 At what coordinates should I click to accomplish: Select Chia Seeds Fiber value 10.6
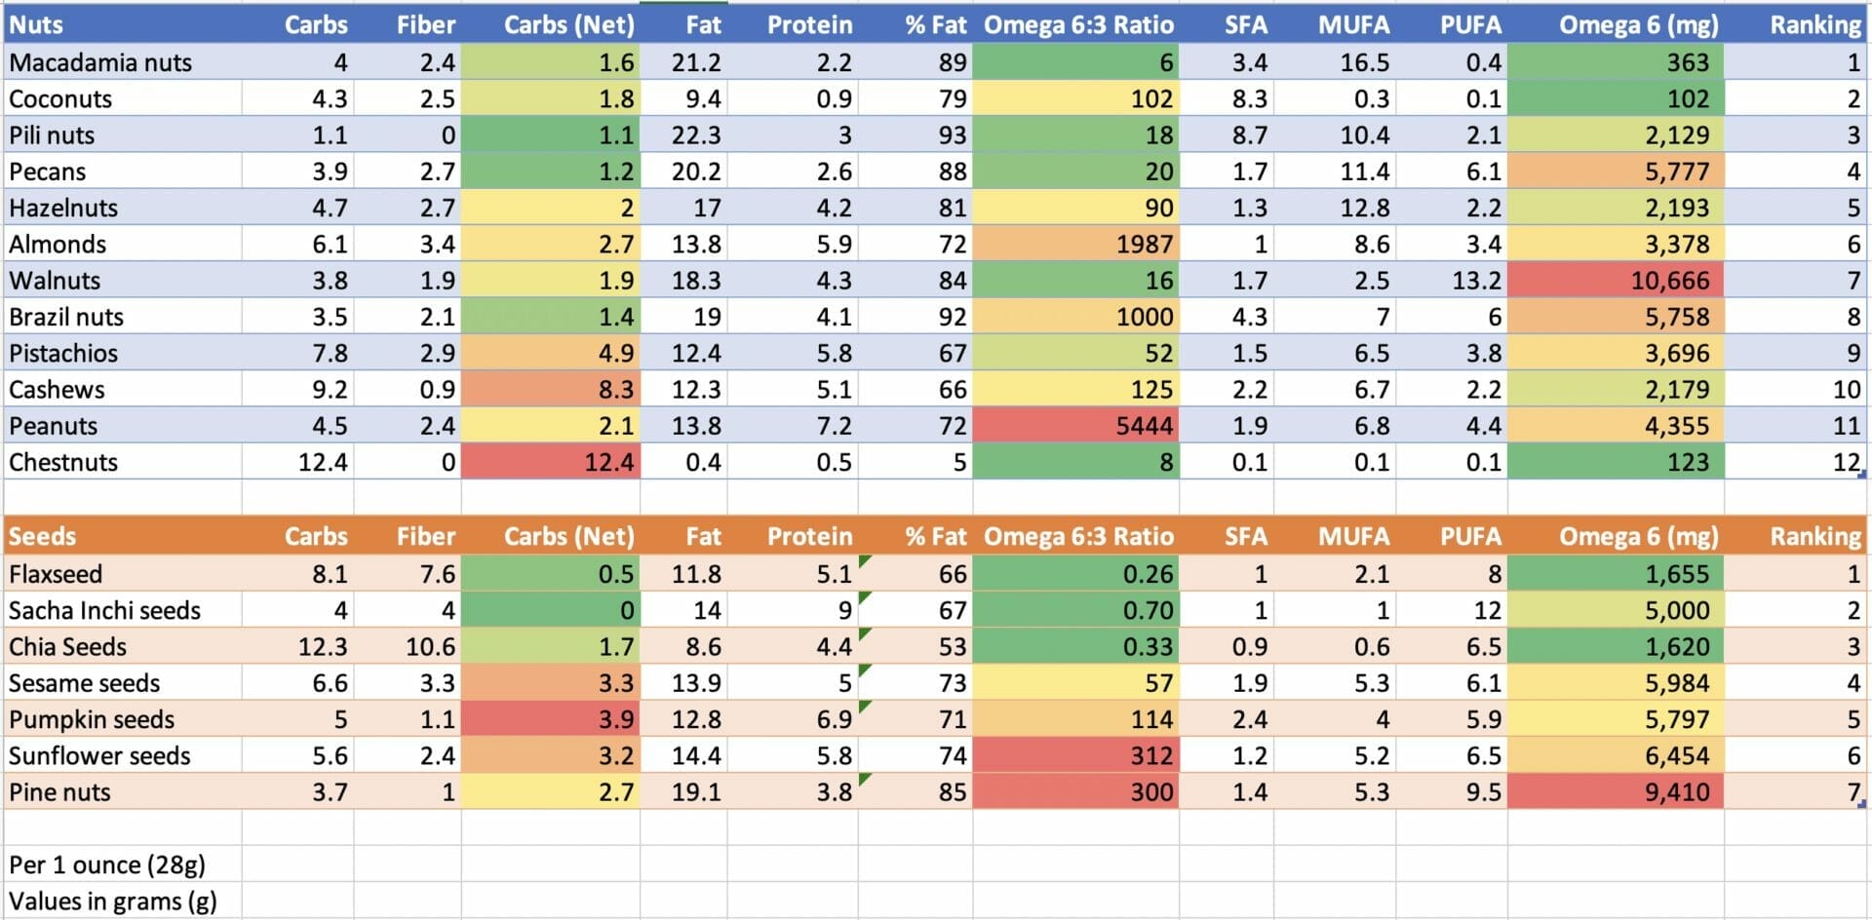pos(408,647)
